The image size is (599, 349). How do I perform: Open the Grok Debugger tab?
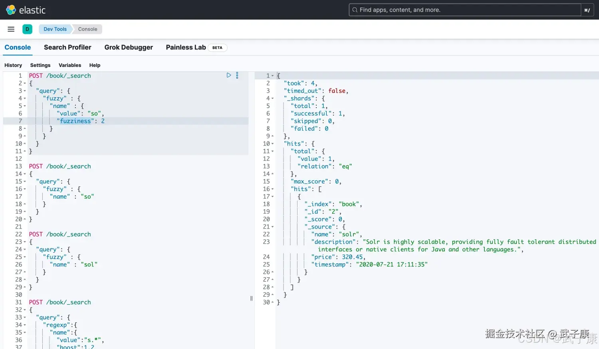(x=129, y=47)
